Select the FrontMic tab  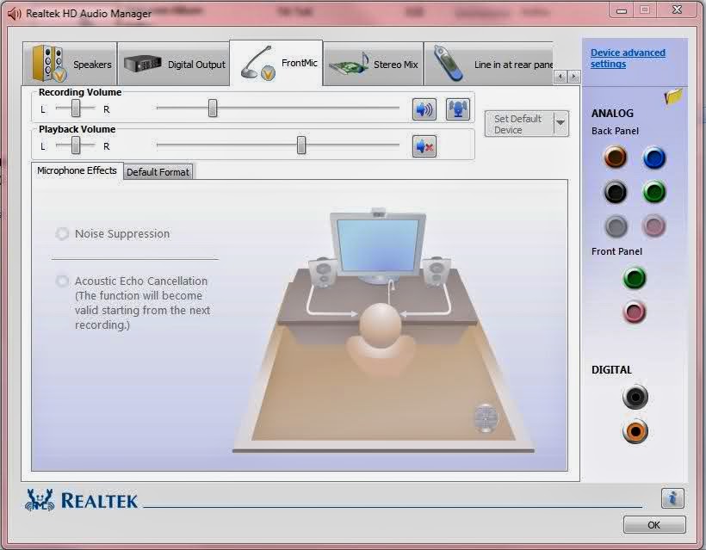coord(276,63)
